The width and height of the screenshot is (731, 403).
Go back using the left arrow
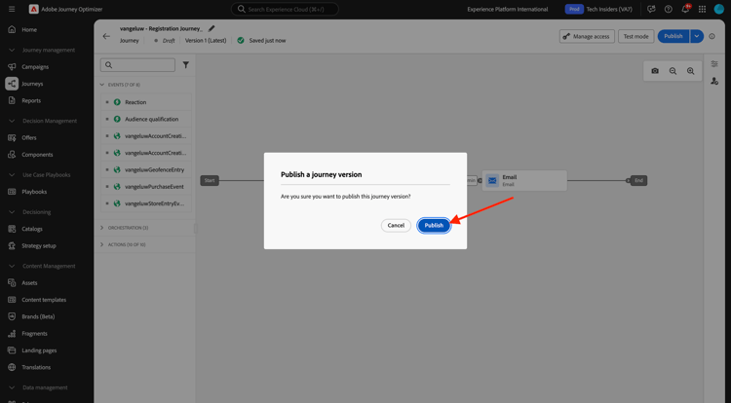pos(106,36)
